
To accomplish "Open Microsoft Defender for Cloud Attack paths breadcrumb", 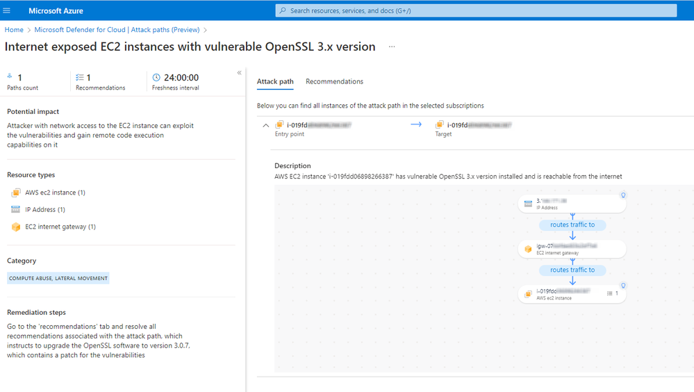I will tap(117, 30).
